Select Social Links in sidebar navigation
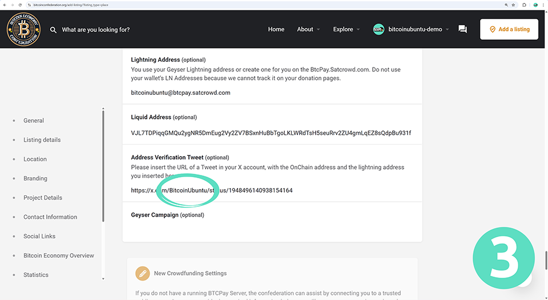The image size is (548, 300). click(39, 236)
